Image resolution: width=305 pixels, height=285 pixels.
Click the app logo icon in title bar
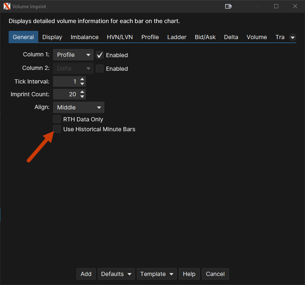click(7, 6)
